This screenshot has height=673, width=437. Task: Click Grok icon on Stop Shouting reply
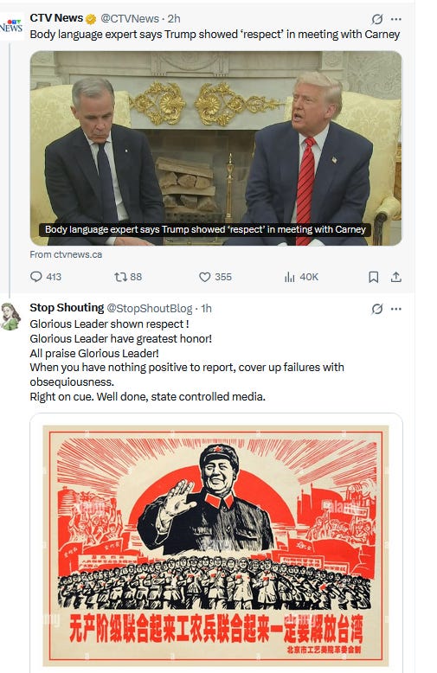point(377,309)
